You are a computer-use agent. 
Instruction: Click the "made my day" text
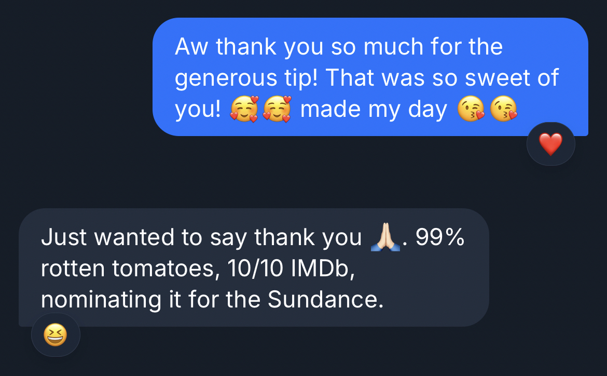tap(374, 110)
